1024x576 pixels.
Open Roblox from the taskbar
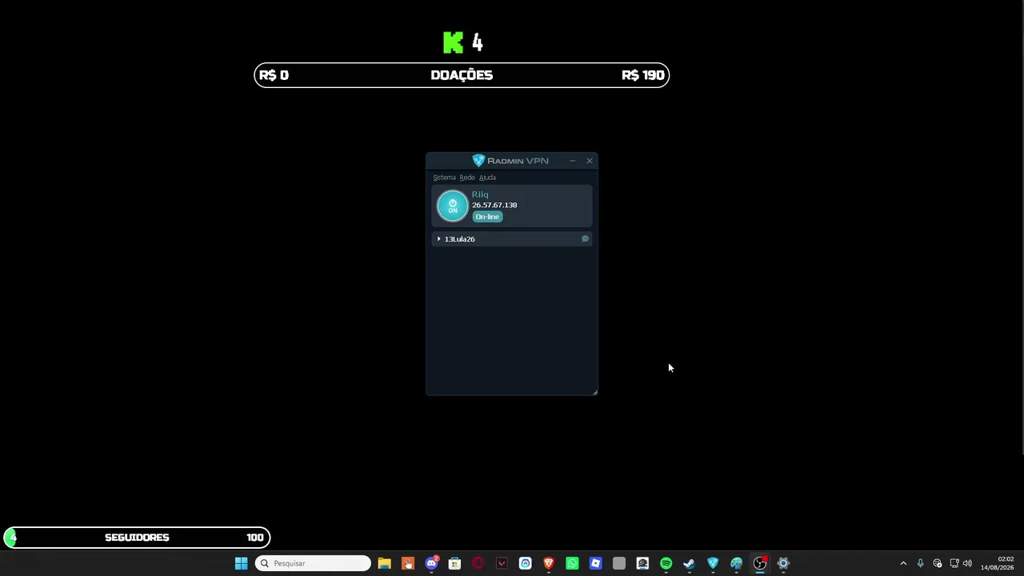595,563
